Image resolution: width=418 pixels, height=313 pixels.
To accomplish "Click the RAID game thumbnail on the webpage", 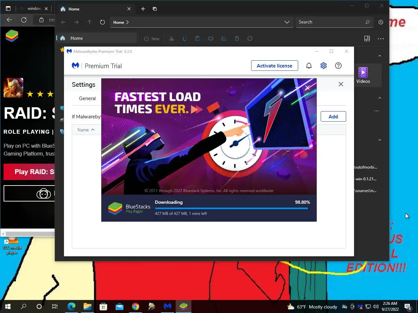I will point(13,88).
